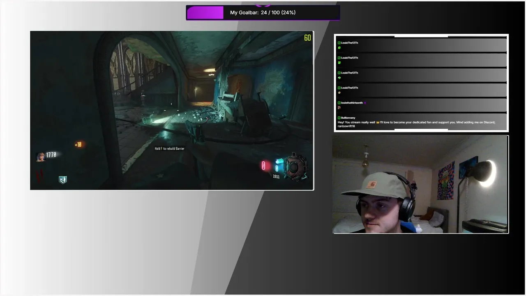Screen dimensions: 526x296
Task: Click the orange +10 points popup
Action: 78,144
